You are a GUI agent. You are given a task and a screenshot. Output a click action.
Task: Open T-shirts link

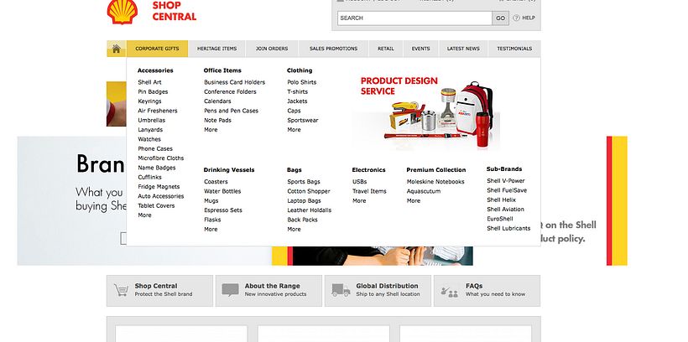[x=298, y=92]
